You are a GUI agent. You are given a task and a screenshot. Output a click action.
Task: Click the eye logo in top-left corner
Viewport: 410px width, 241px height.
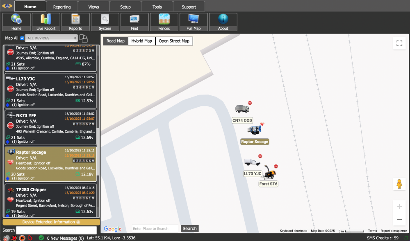[7, 6]
